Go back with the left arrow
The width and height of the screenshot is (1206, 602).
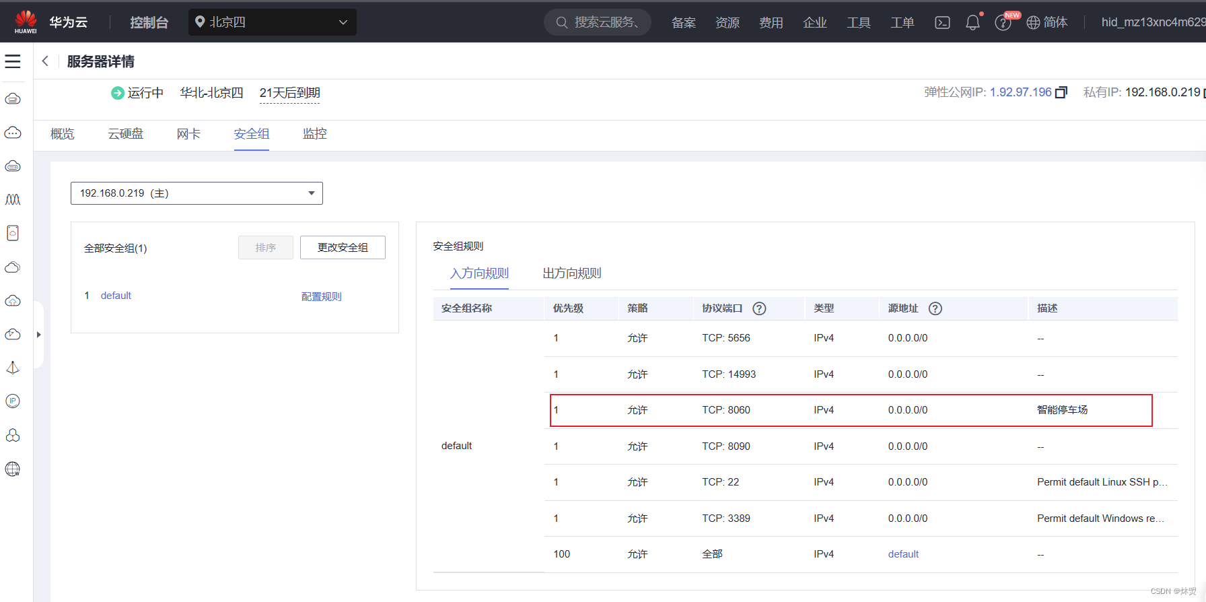pos(45,61)
